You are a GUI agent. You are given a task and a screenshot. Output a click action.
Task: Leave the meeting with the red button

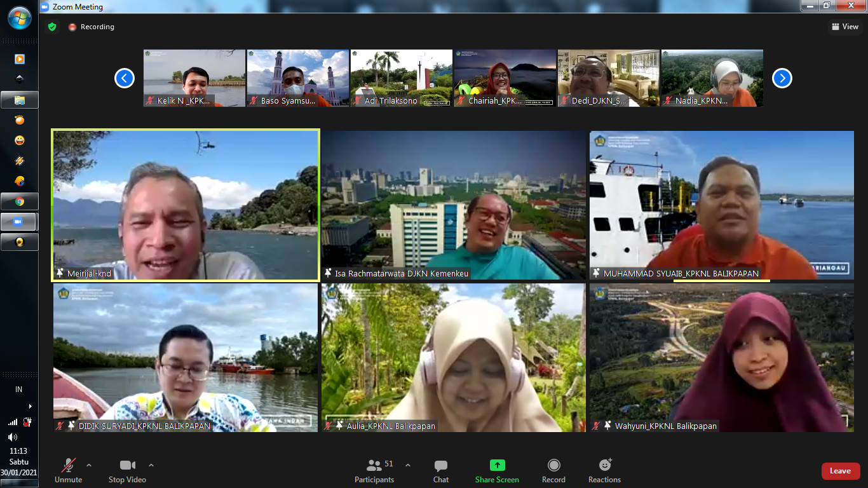(x=840, y=471)
